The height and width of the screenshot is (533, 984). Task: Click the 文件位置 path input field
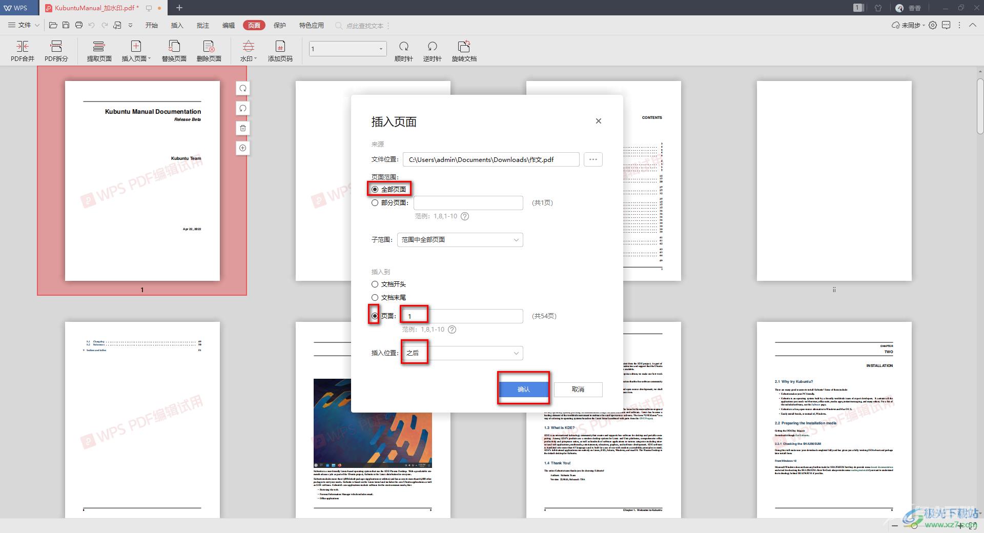[491, 159]
